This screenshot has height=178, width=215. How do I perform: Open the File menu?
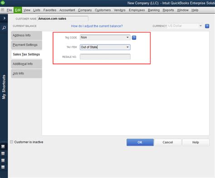[9, 10]
